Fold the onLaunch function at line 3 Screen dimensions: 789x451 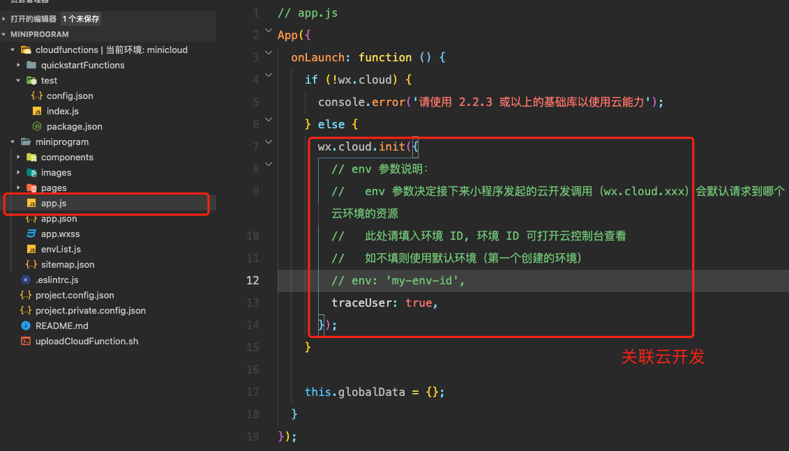pos(269,53)
